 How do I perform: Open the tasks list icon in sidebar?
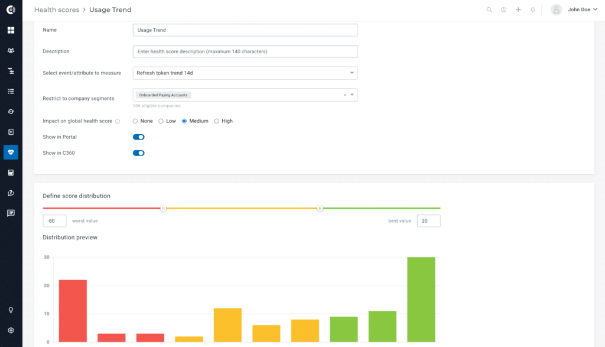point(11,91)
